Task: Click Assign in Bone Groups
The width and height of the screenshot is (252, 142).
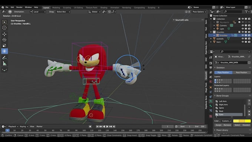Action: (218, 125)
